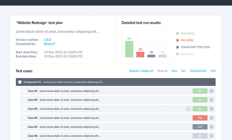Viewport: 232px width, 140px height.
Task: Select the Component #1 header row text
Action: (64, 82)
